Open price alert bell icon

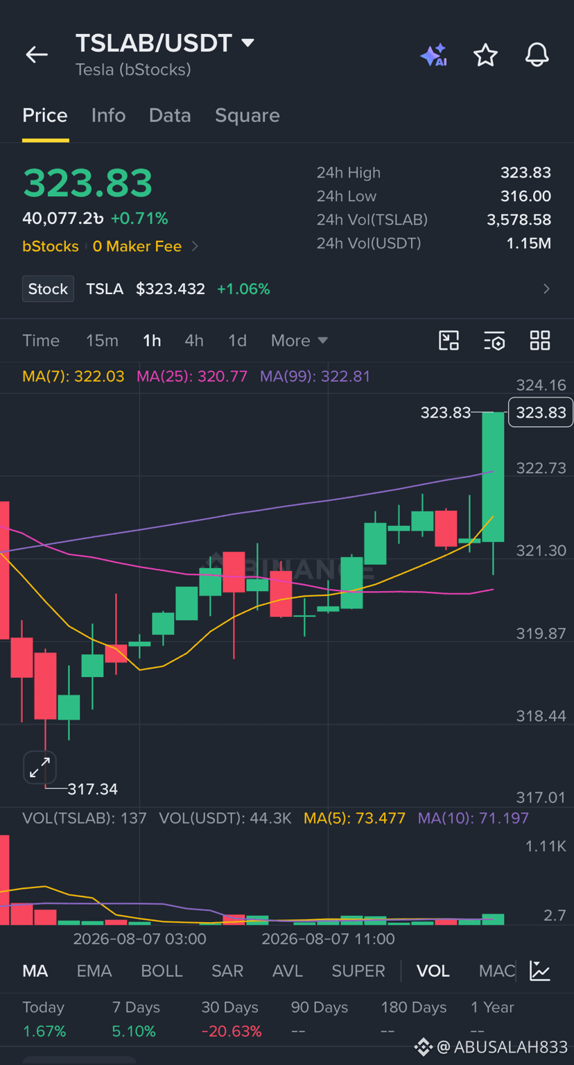(537, 56)
